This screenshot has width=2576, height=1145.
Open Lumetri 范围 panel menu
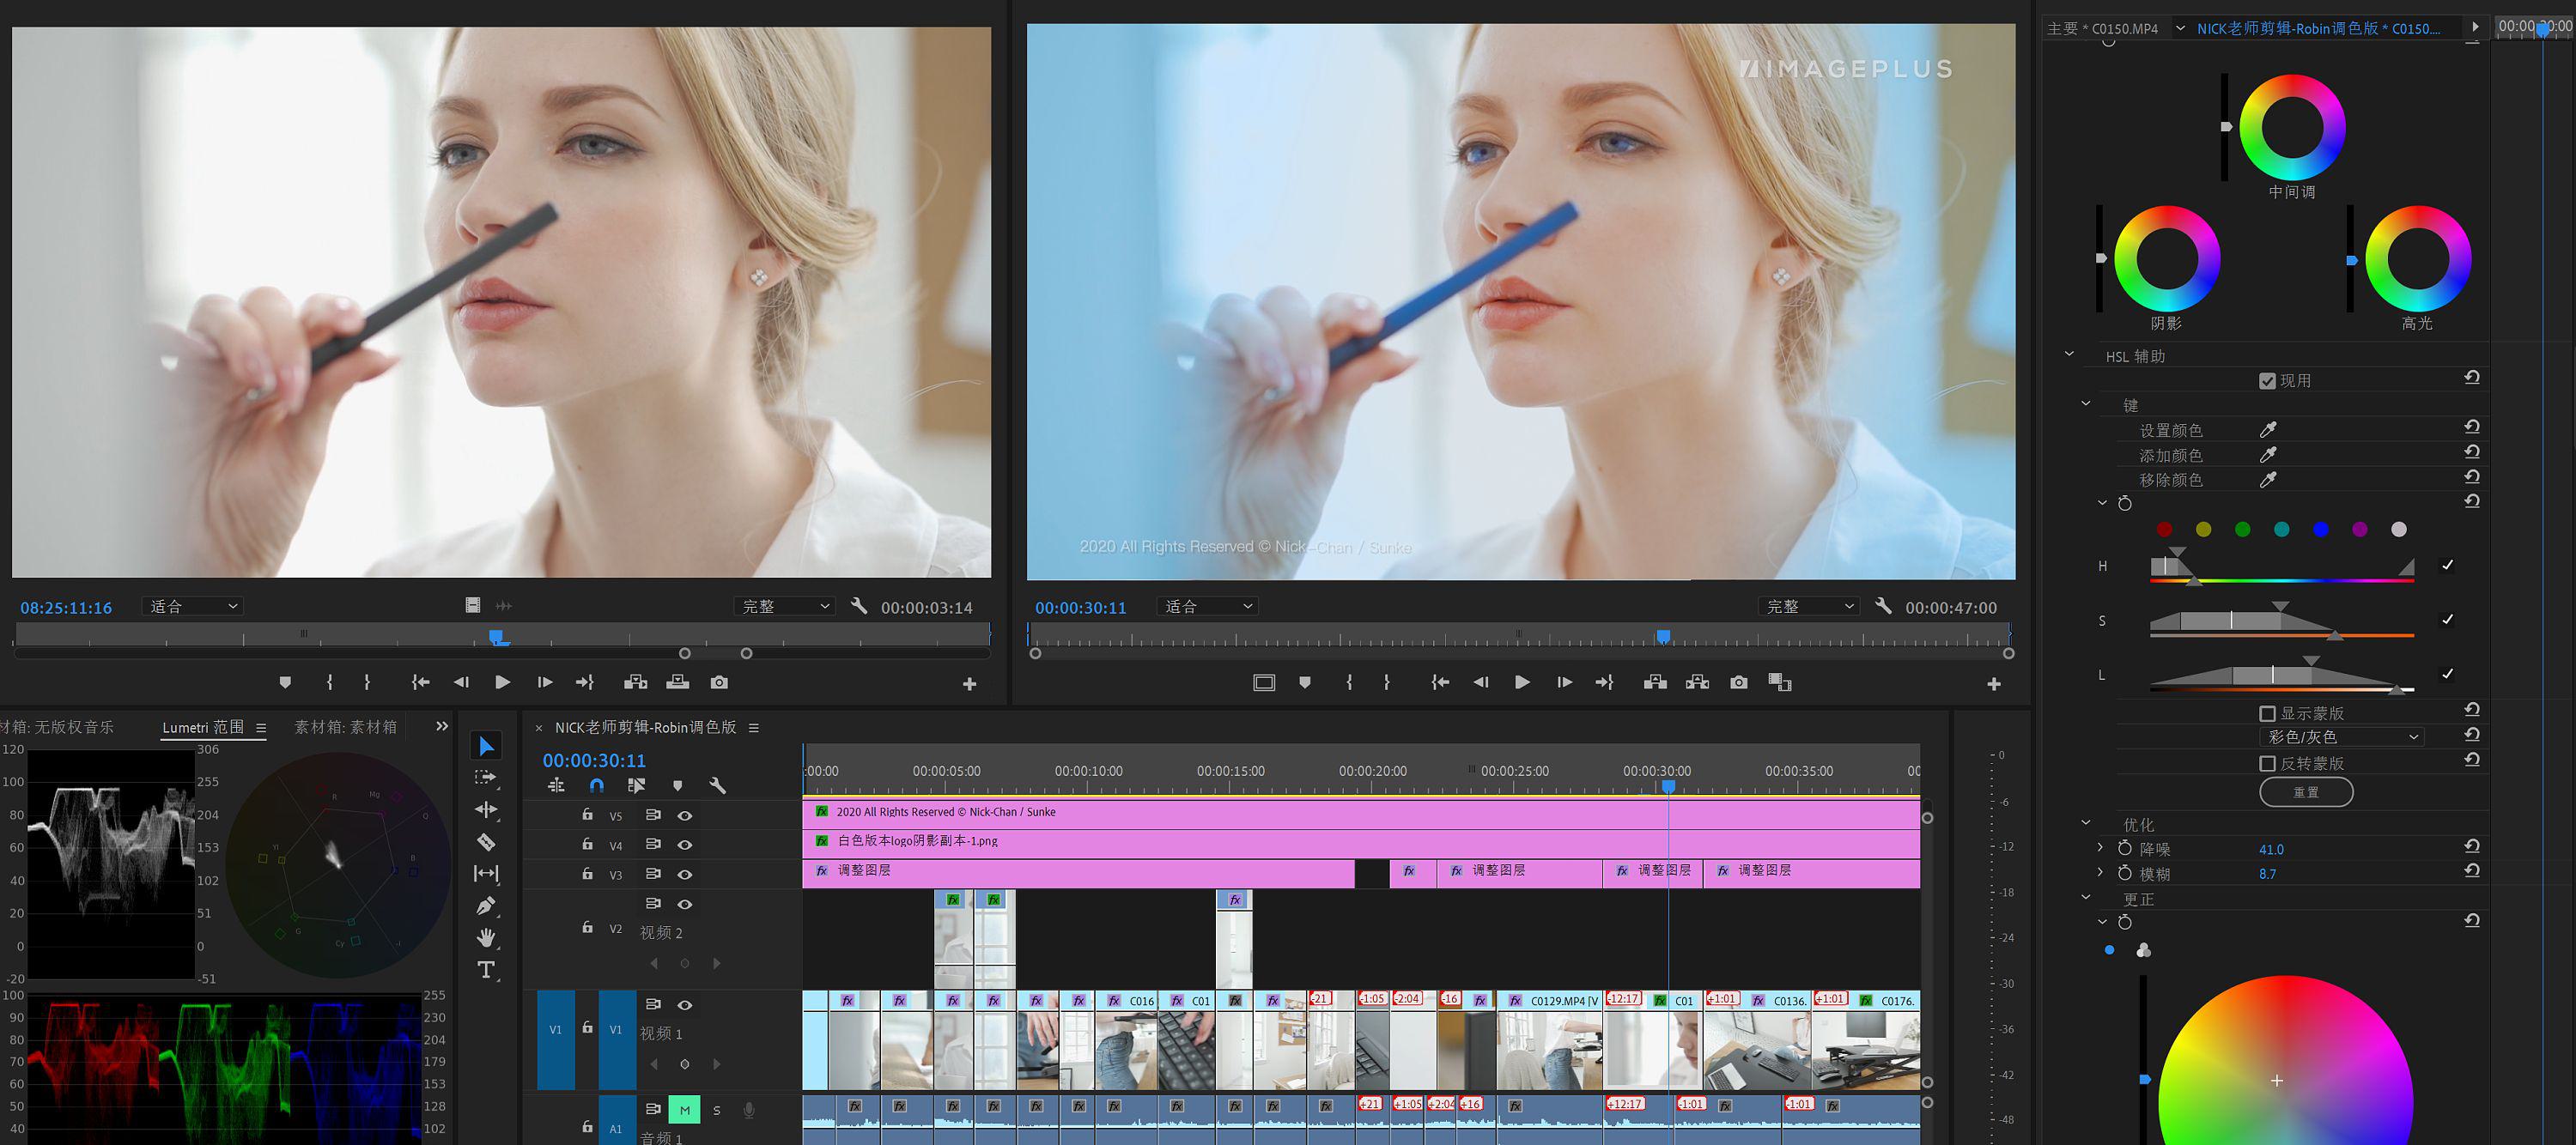[261, 728]
